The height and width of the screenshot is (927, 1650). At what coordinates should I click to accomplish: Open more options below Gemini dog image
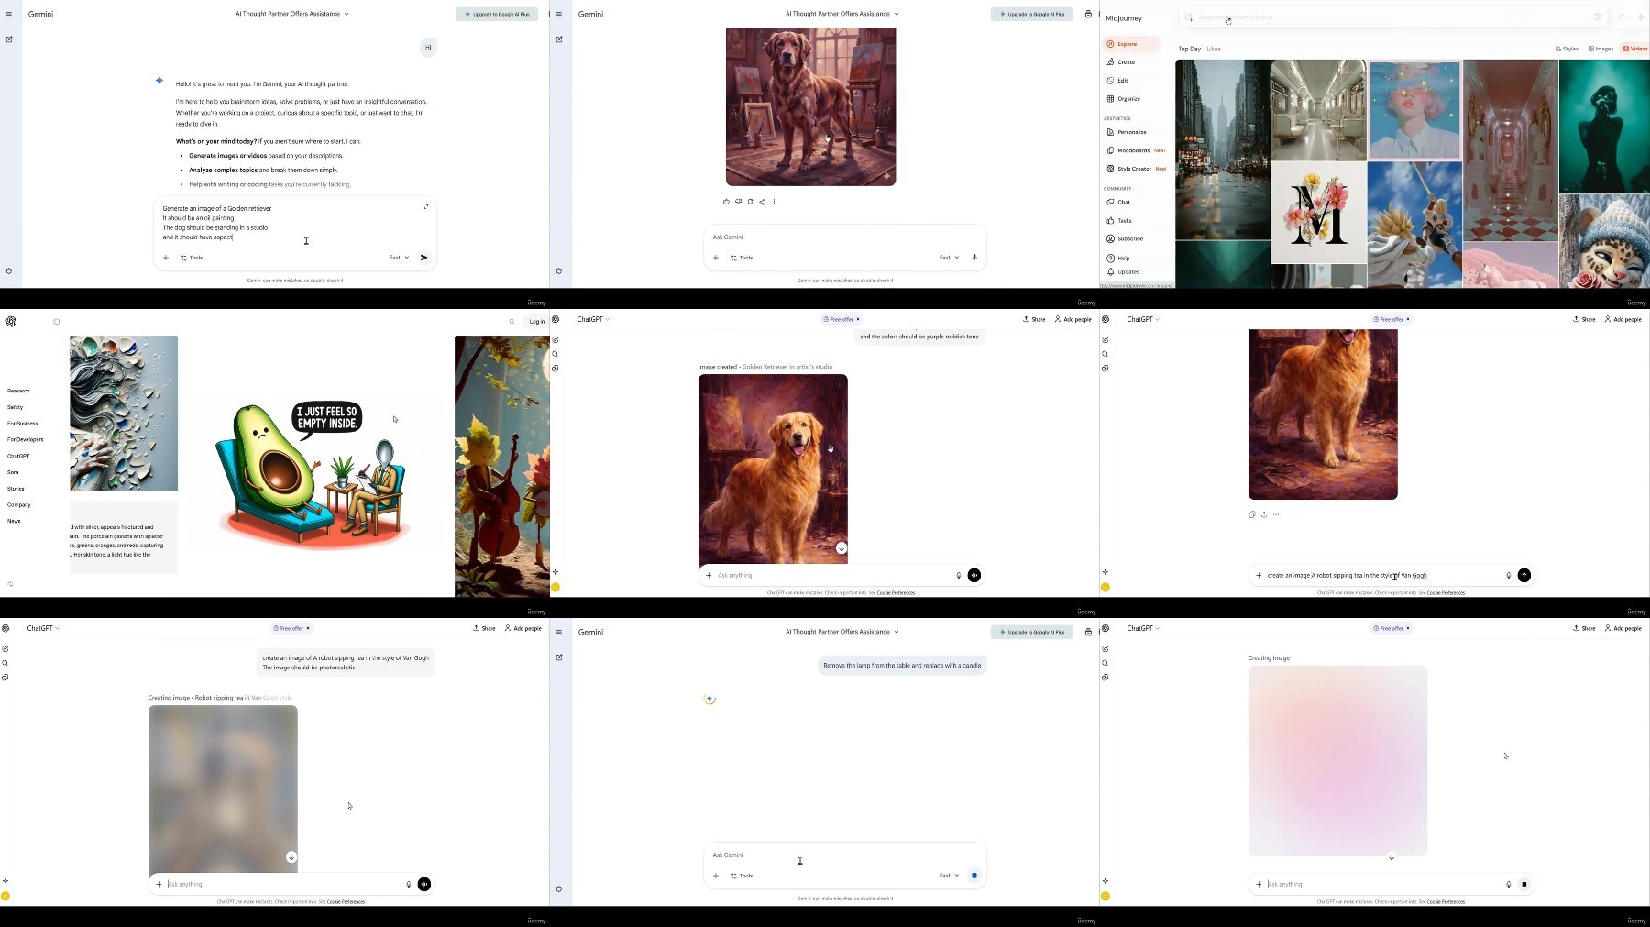pos(774,202)
